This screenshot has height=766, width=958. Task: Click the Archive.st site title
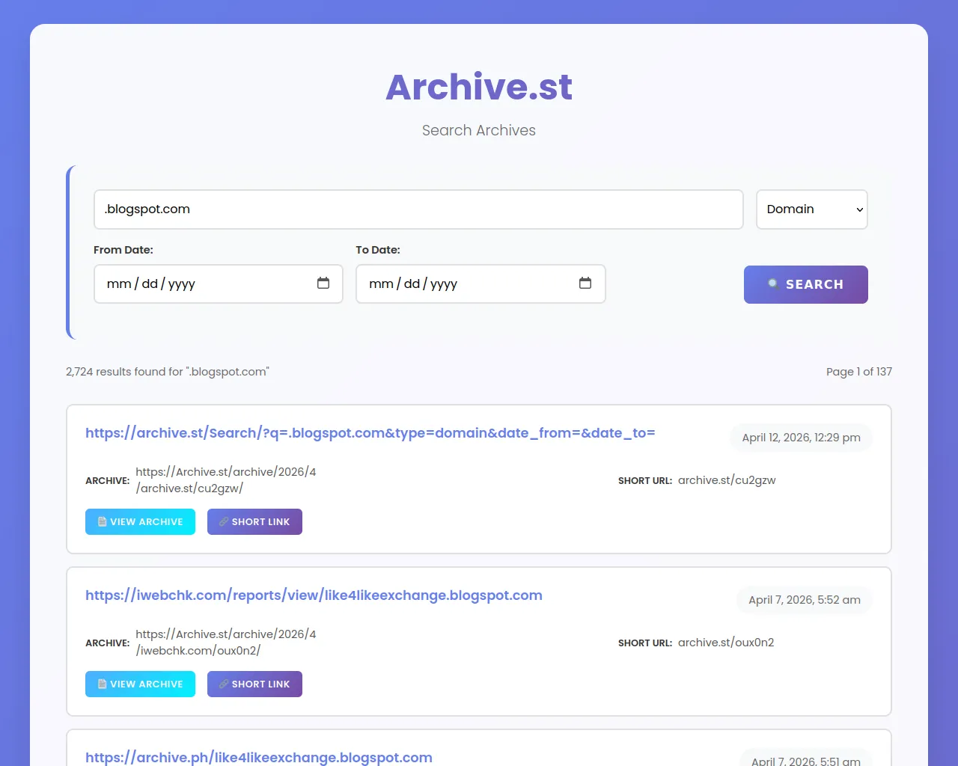(x=479, y=87)
